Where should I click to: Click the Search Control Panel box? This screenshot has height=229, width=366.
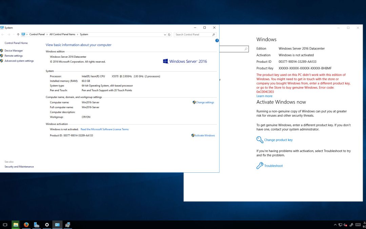pyautogui.click(x=193, y=35)
